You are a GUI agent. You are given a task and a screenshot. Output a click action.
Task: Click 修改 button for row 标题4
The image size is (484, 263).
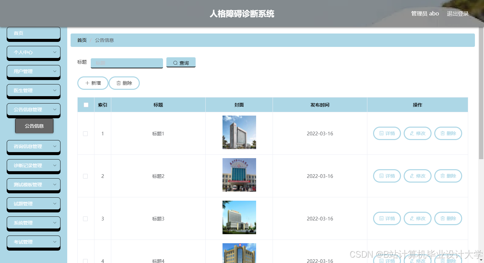click(x=417, y=260)
